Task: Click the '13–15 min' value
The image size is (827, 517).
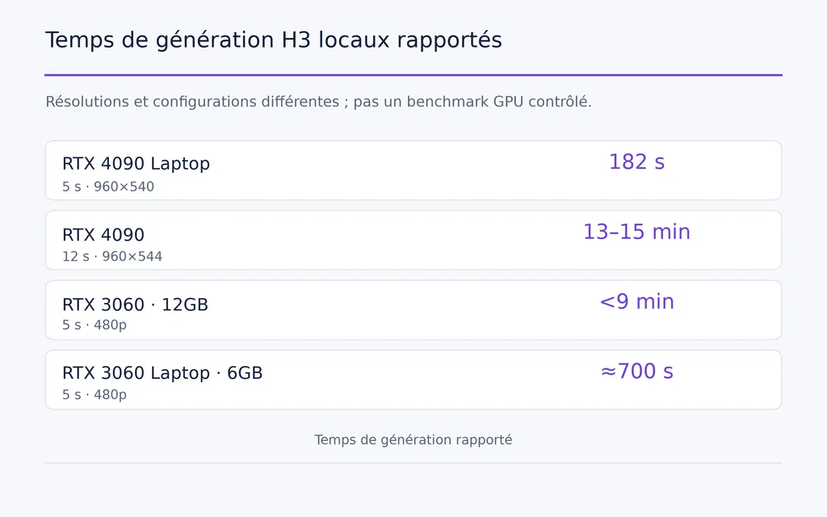Action: (x=636, y=232)
